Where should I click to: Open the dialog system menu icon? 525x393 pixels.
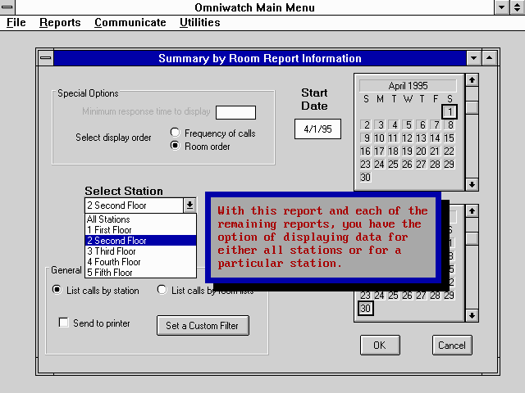[x=45, y=59]
